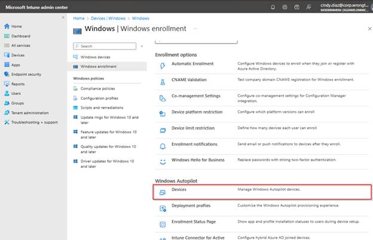The width and height of the screenshot is (373, 240).
Task: Click the Apps grid icon in sidebar
Action: click(7, 64)
